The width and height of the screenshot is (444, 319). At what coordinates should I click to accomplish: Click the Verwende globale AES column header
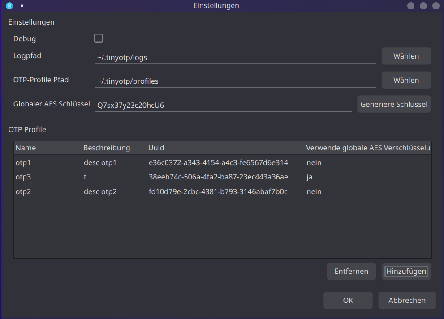pos(368,148)
